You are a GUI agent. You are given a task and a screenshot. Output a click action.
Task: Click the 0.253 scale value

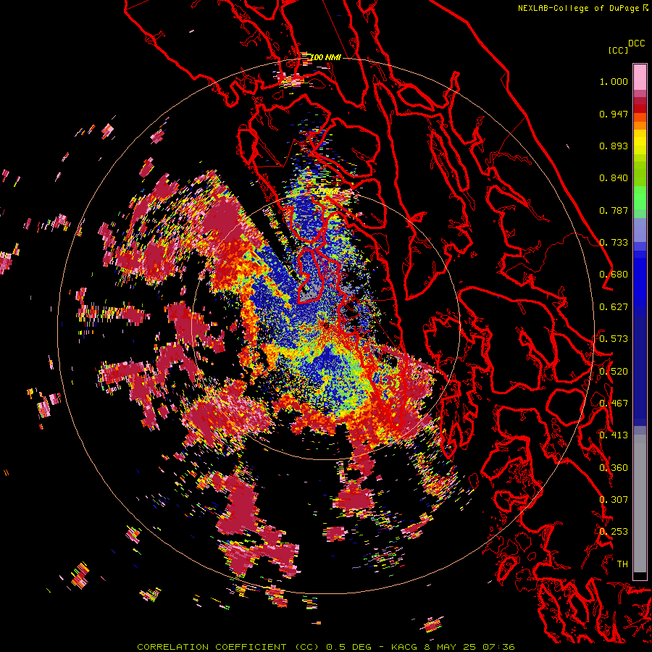(614, 532)
